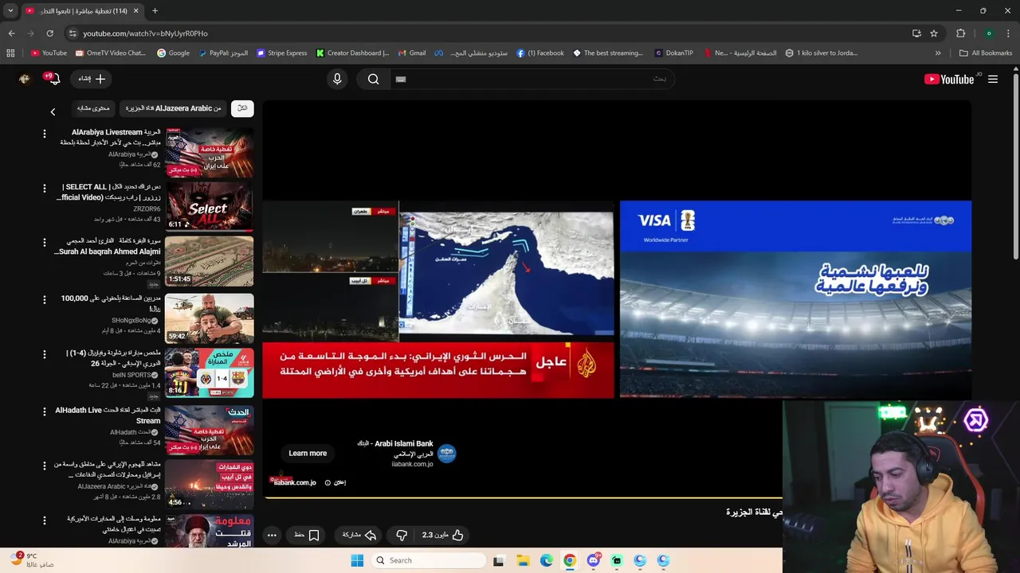
Task: Open the Stripe Express bookmark
Action: coord(281,53)
